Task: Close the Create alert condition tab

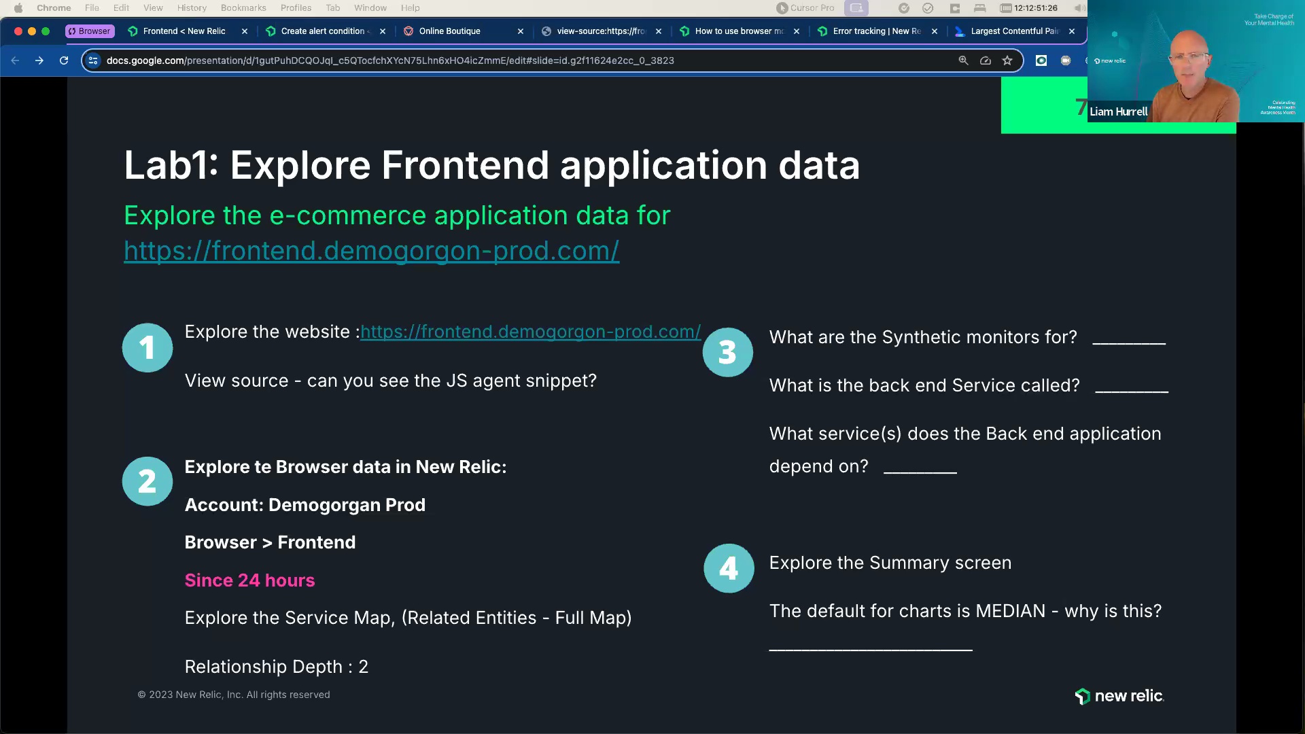Action: click(383, 31)
